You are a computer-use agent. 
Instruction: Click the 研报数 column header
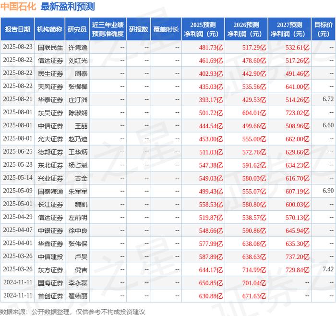(138, 29)
